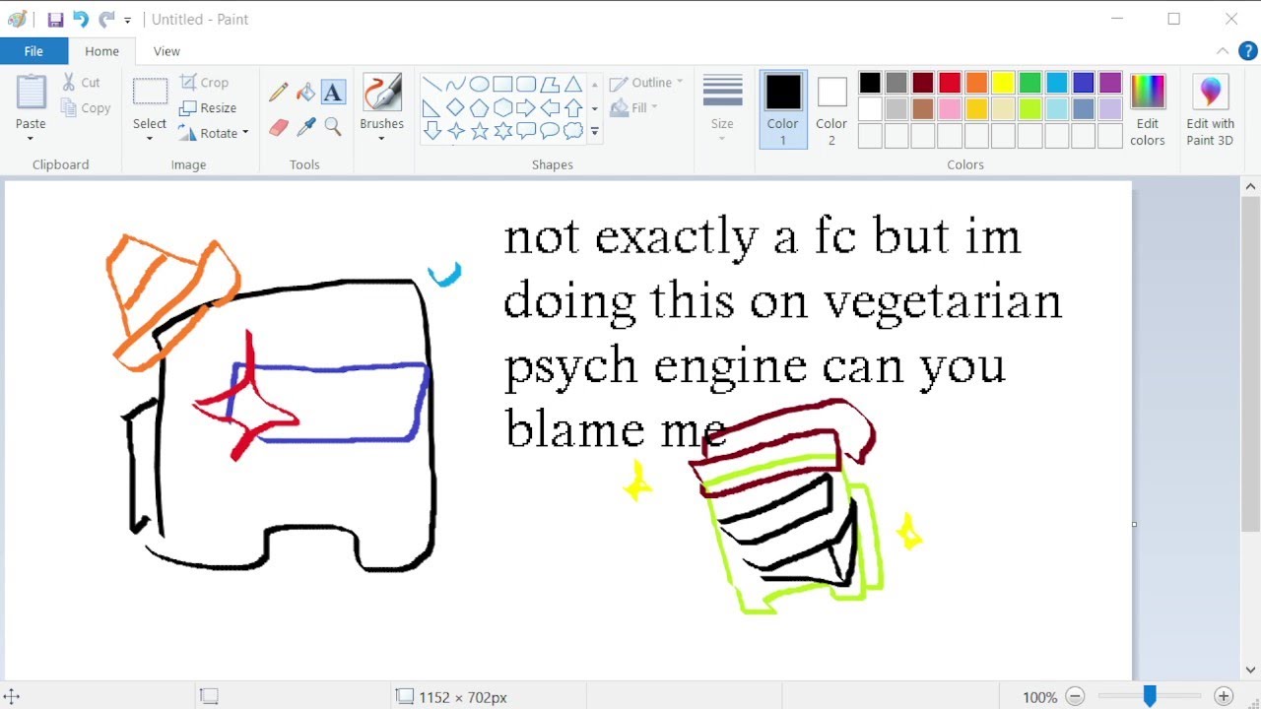The width and height of the screenshot is (1261, 709).
Task: Open the Brushes dropdown arrow
Action: [x=381, y=138]
